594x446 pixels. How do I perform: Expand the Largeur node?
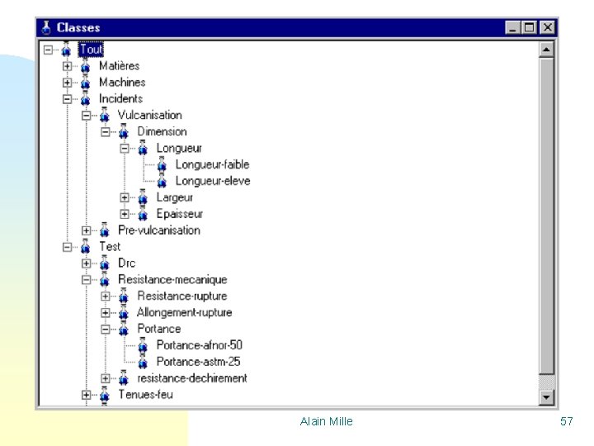pos(125,197)
